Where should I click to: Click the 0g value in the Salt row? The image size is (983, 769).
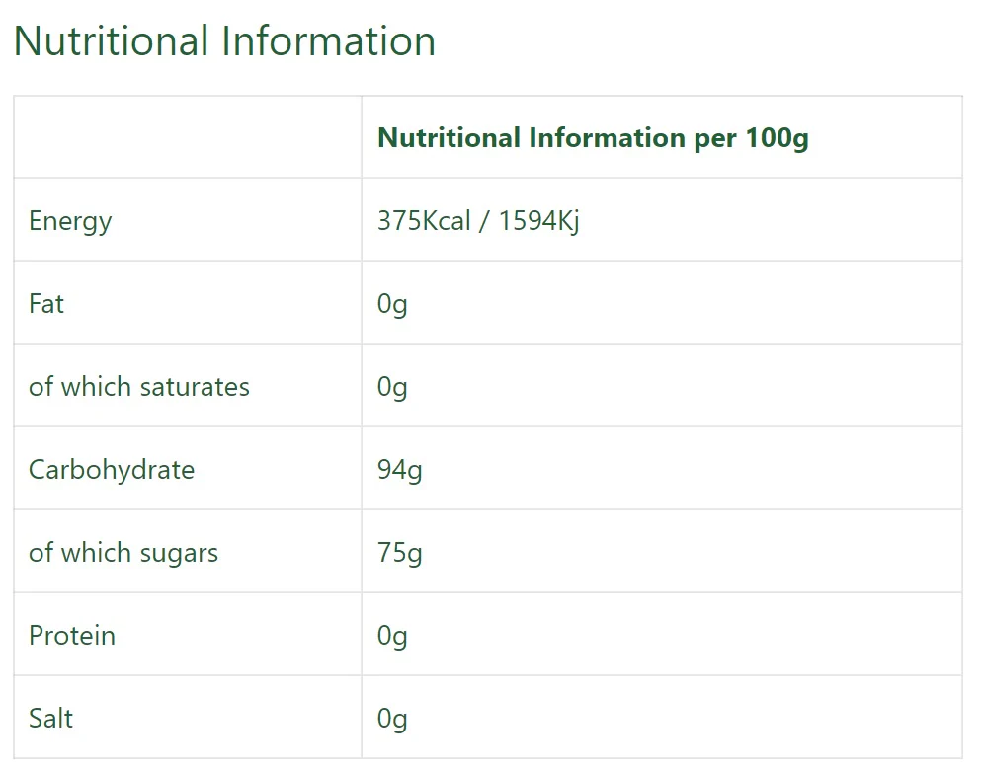392,719
